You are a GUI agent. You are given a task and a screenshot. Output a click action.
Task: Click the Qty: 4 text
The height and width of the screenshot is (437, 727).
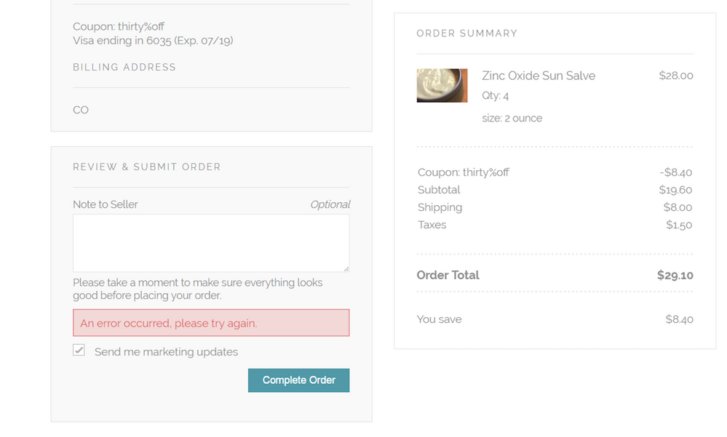pos(495,96)
